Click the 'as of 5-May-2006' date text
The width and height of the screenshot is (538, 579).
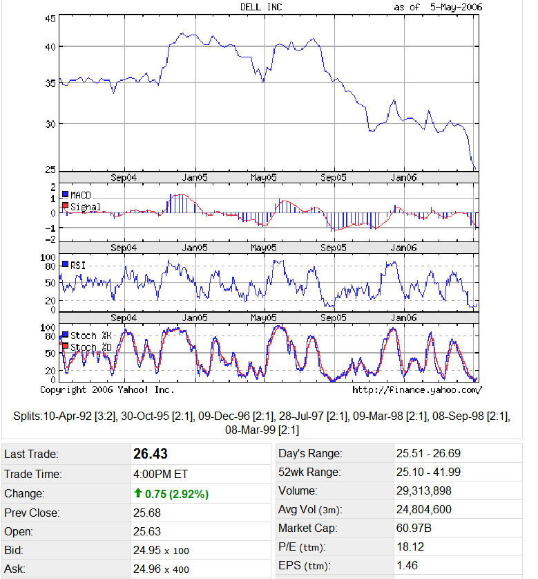[438, 7]
